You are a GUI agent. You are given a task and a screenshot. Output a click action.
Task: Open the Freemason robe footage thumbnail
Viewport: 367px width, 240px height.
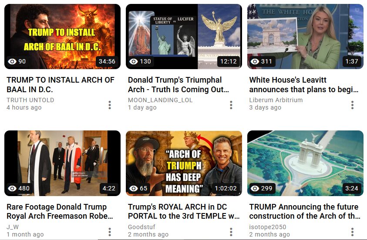63,163
